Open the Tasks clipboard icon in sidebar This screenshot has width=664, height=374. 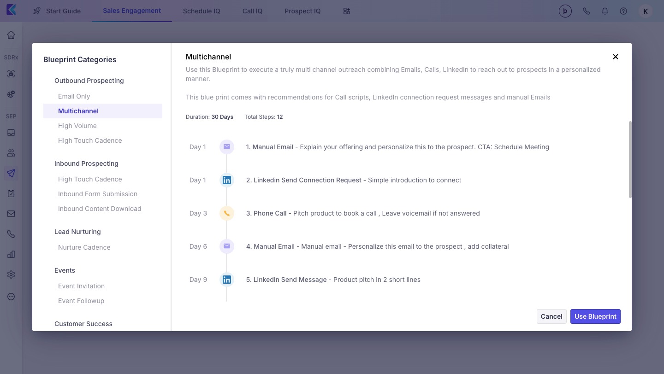point(11,193)
